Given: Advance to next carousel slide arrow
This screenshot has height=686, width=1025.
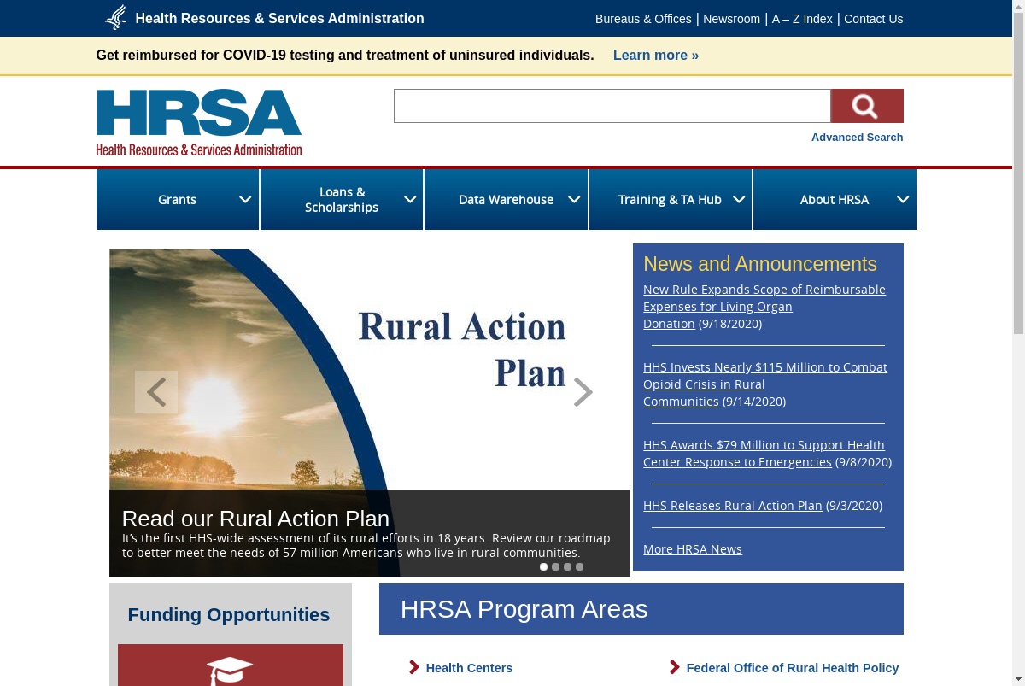Looking at the screenshot, I should 583,392.
